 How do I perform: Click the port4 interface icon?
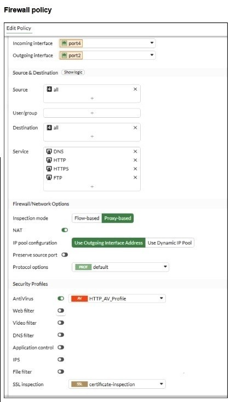pos(64,43)
